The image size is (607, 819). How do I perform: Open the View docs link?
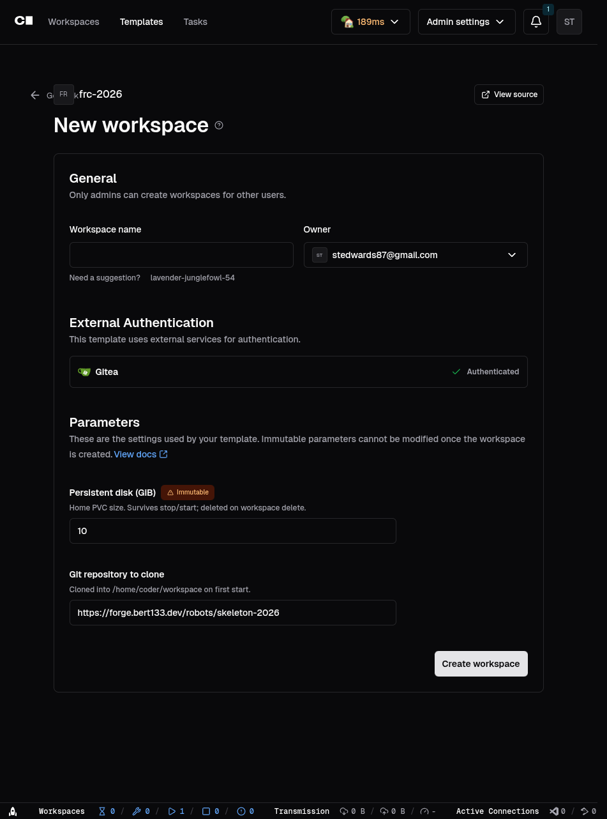pos(140,454)
